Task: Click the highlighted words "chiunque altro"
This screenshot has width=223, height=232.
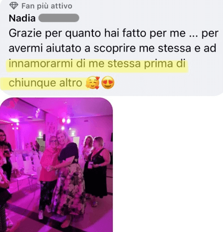Action: [x=46, y=83]
